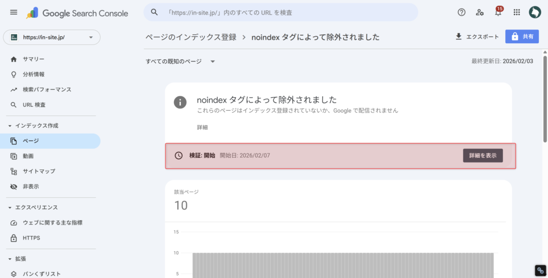Open the hamburger main menu
548x278 pixels.
coord(13,13)
